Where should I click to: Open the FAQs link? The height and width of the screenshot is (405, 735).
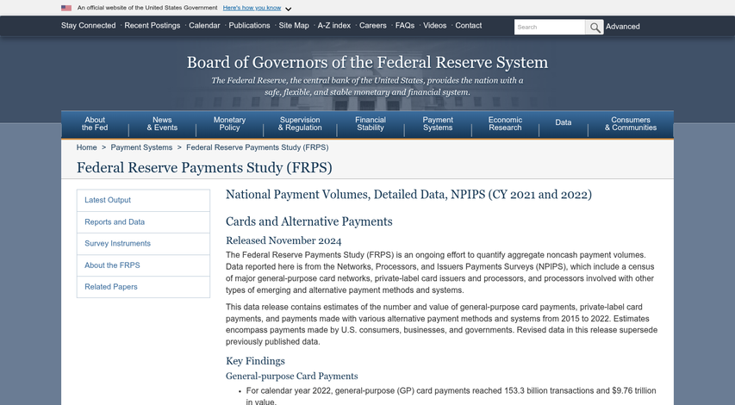[x=405, y=26]
